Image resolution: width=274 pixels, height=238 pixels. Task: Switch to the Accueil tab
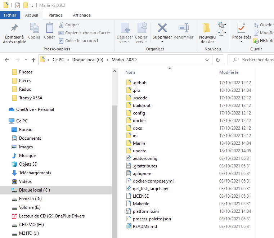click(32, 15)
